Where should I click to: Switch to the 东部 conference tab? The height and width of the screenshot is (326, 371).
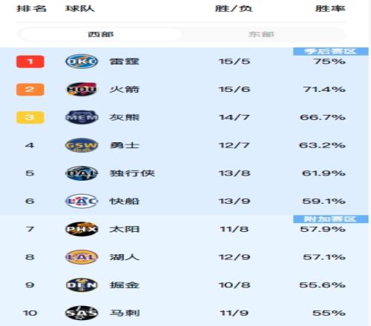[261, 34]
